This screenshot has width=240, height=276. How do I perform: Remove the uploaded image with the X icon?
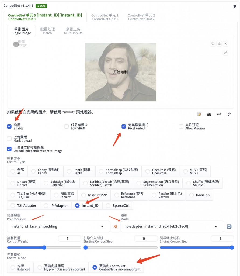point(226,43)
